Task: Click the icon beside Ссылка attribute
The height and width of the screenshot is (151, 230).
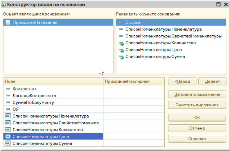Action: 121,22
